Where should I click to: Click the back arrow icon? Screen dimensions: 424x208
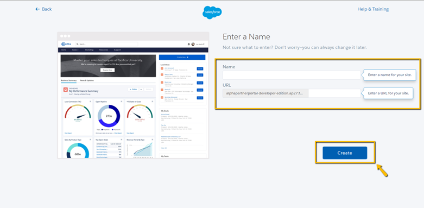coord(37,9)
